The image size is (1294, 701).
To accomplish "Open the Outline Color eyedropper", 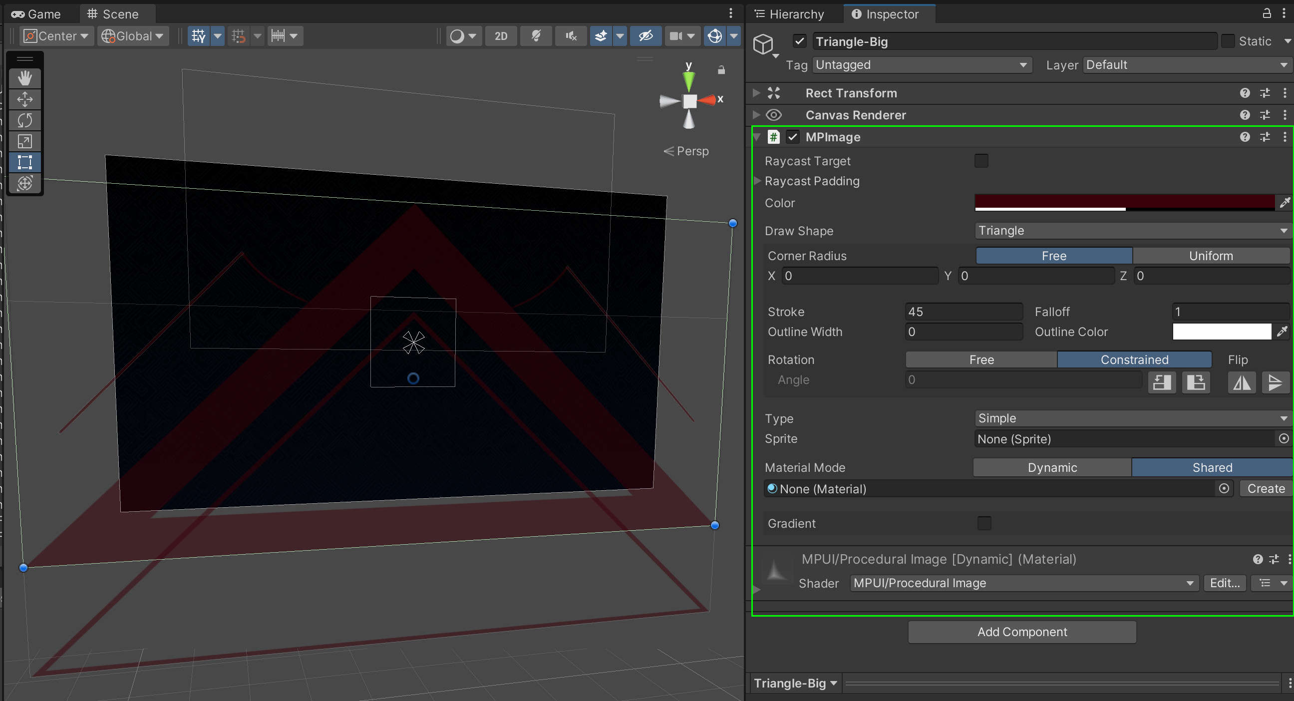I will (x=1283, y=331).
